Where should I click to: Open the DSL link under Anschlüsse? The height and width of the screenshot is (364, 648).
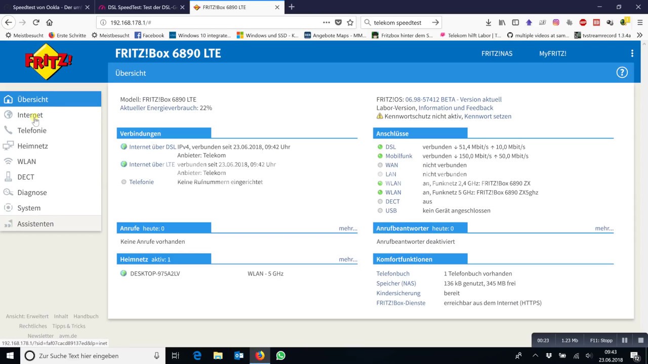point(390,147)
